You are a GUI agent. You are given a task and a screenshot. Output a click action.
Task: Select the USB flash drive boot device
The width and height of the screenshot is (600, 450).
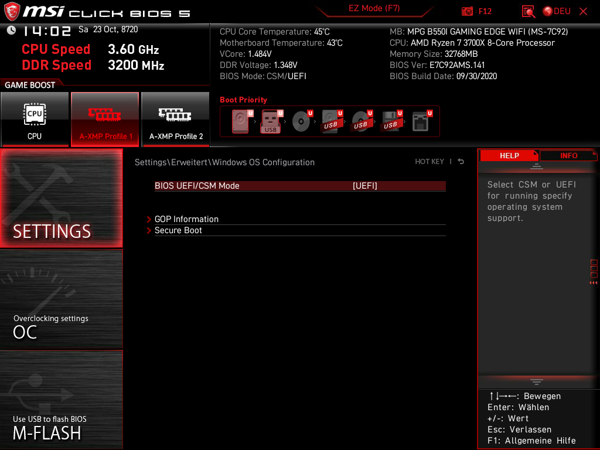pos(271,120)
